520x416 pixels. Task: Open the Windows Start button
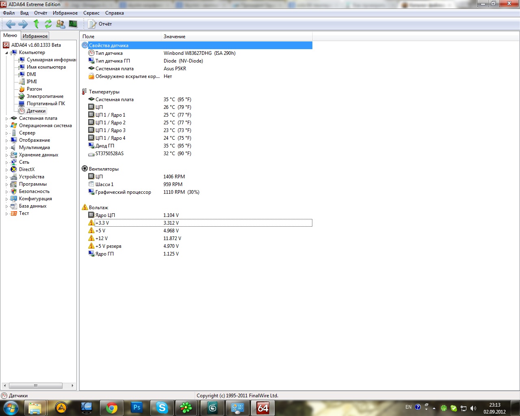(11, 407)
